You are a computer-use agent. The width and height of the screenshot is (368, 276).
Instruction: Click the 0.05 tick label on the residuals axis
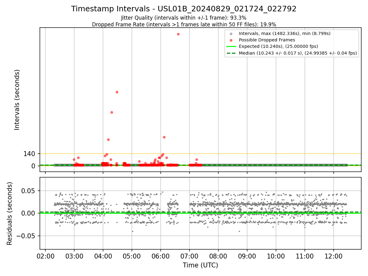(29, 191)
